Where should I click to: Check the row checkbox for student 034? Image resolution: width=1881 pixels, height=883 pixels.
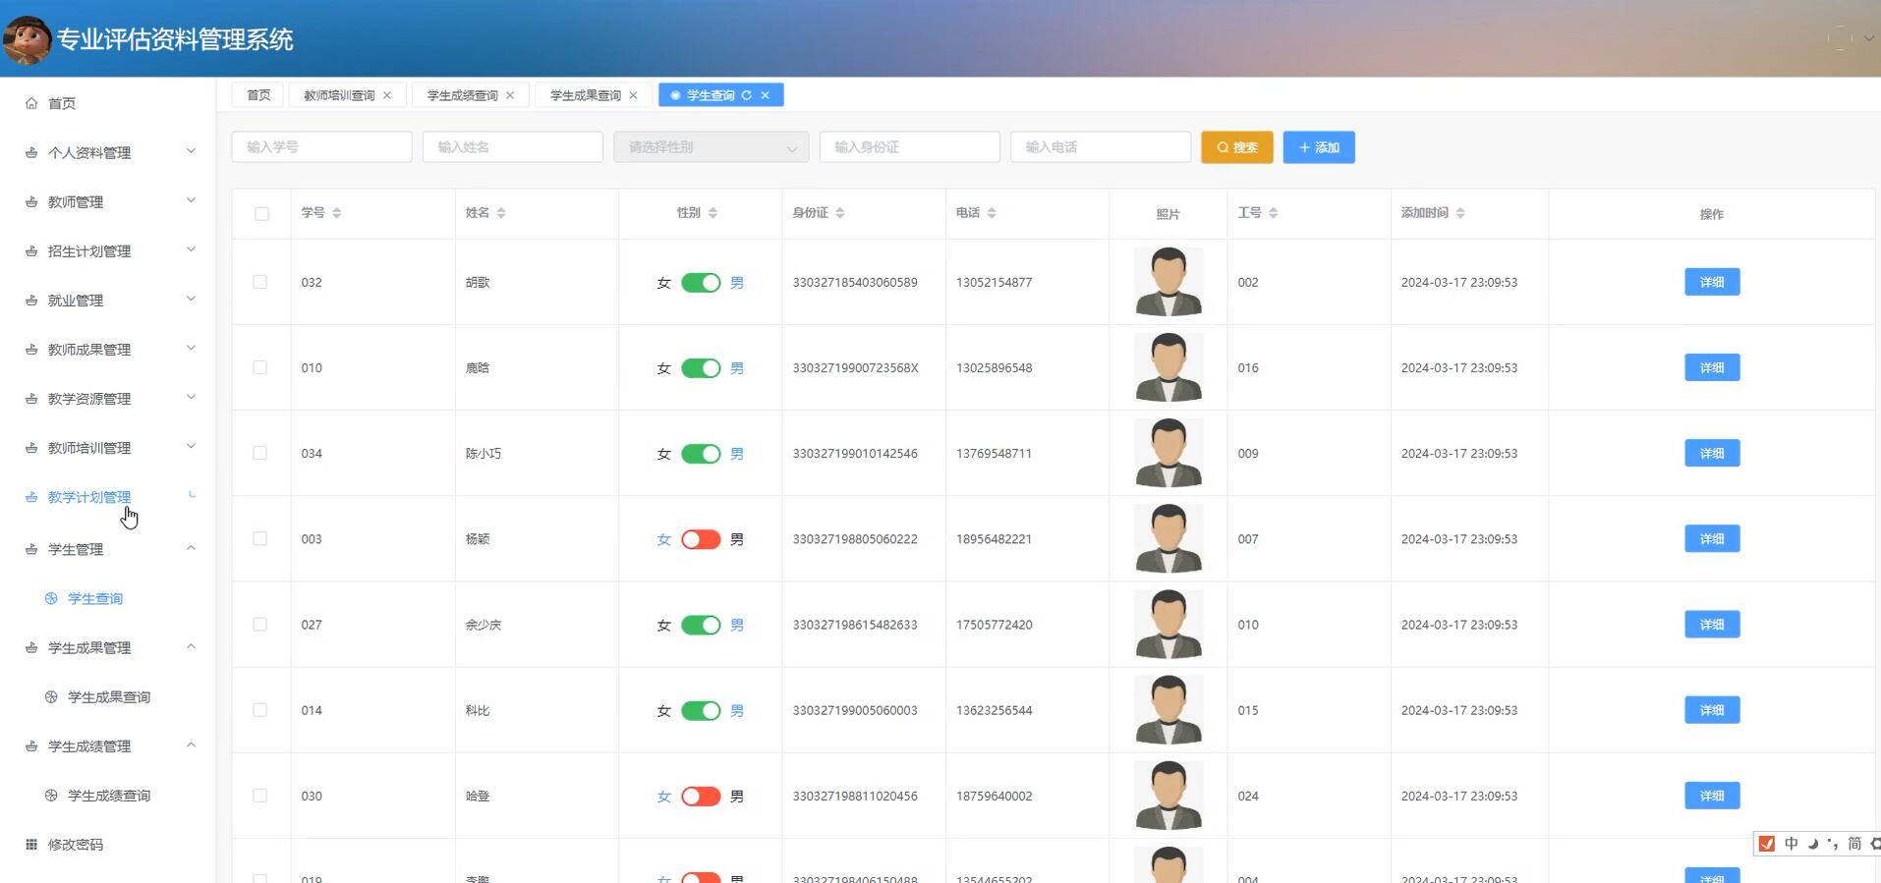pos(260,453)
